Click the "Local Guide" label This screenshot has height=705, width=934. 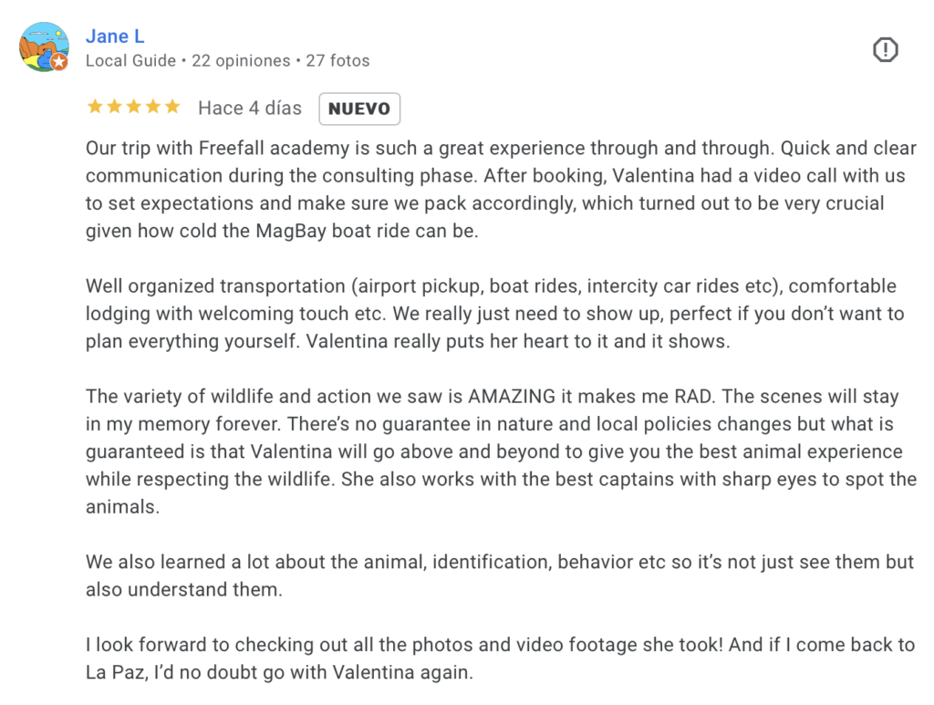(130, 61)
